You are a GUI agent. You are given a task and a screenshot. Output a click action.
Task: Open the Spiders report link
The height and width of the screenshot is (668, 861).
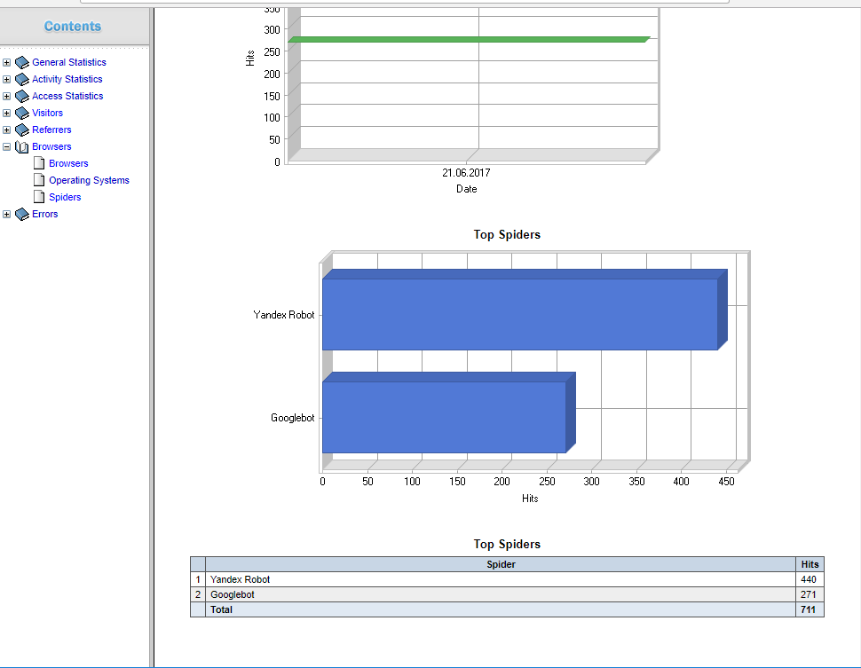65,197
